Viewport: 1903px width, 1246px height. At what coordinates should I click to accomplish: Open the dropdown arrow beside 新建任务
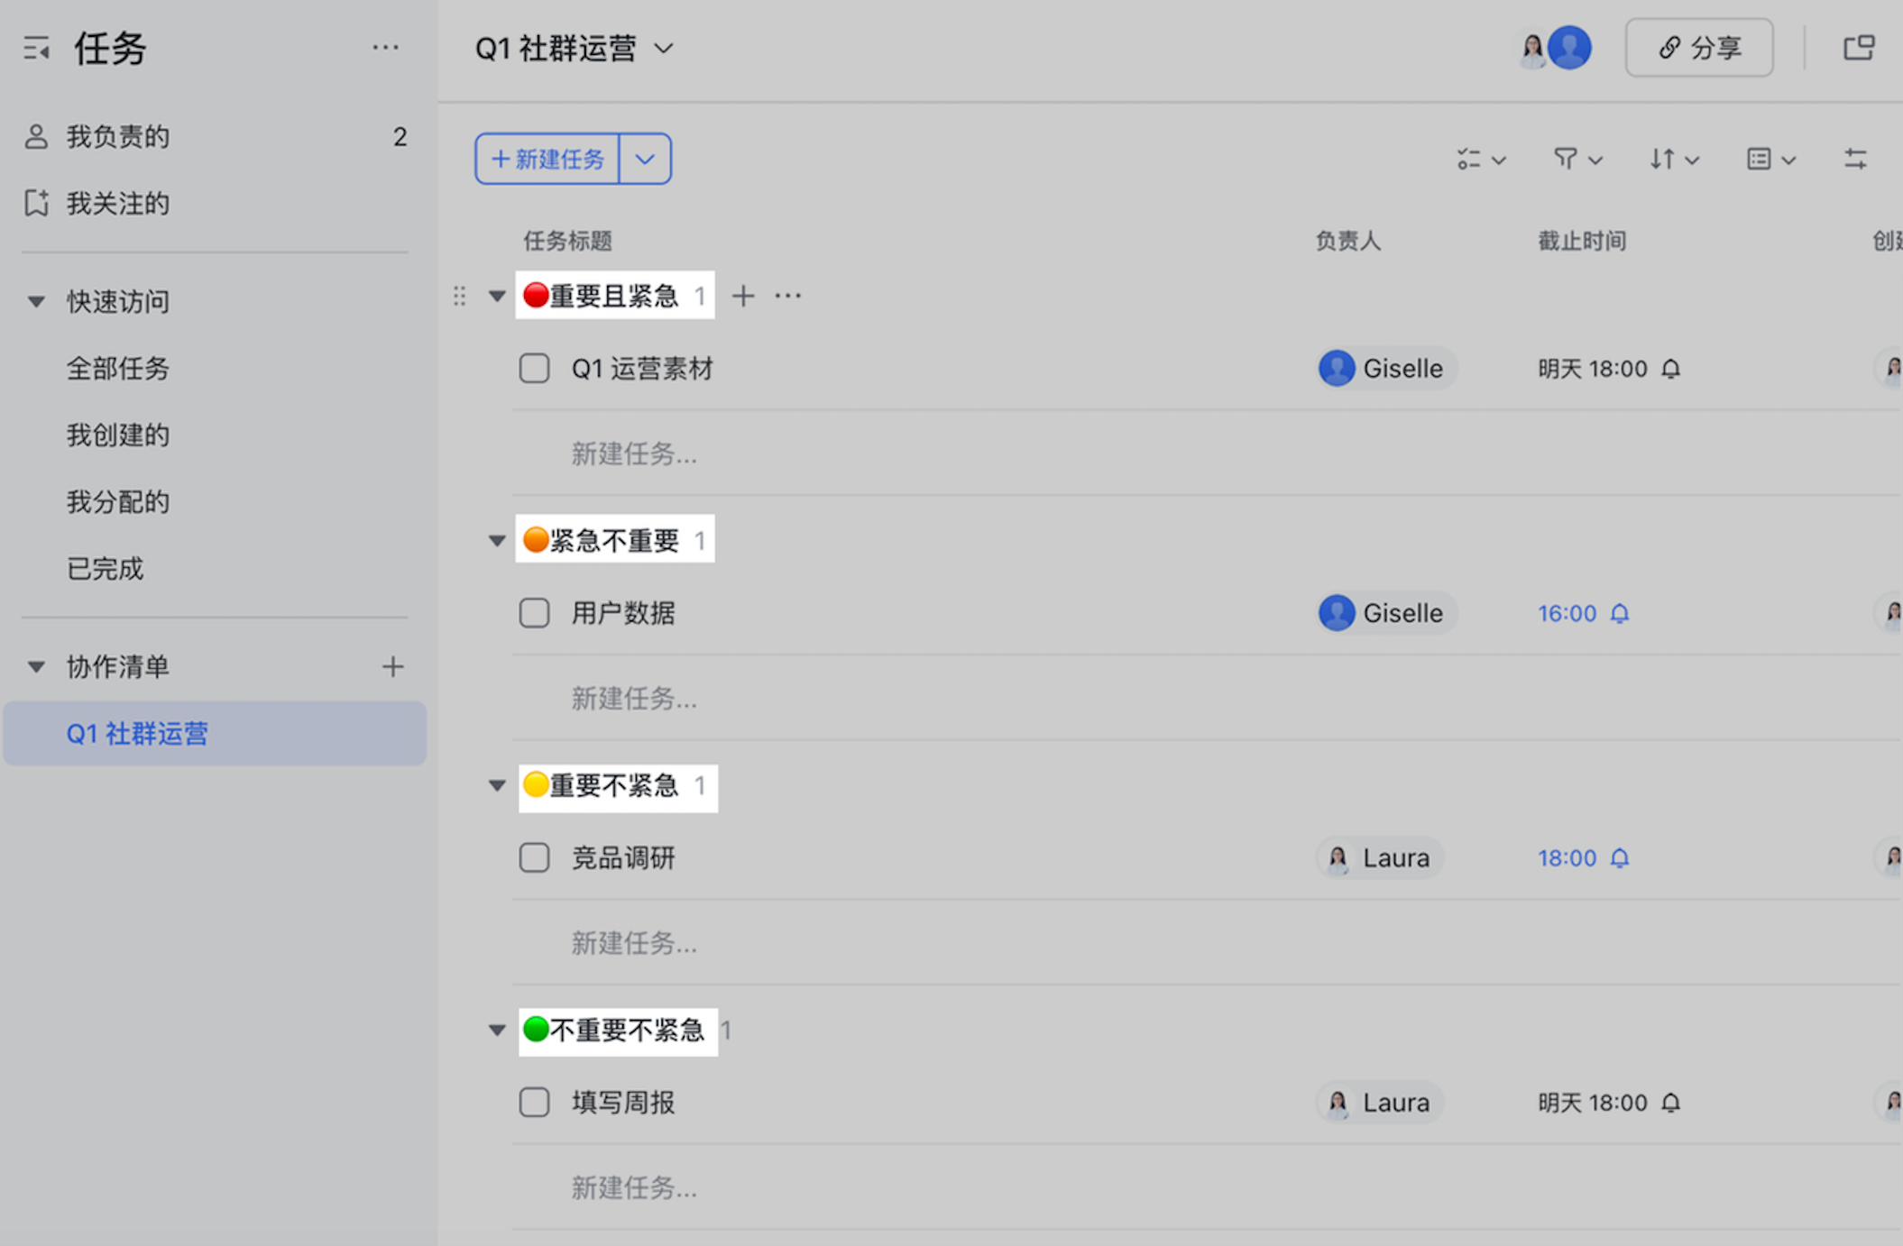(645, 160)
